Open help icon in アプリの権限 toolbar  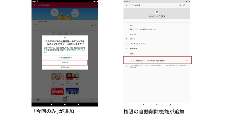184,5
